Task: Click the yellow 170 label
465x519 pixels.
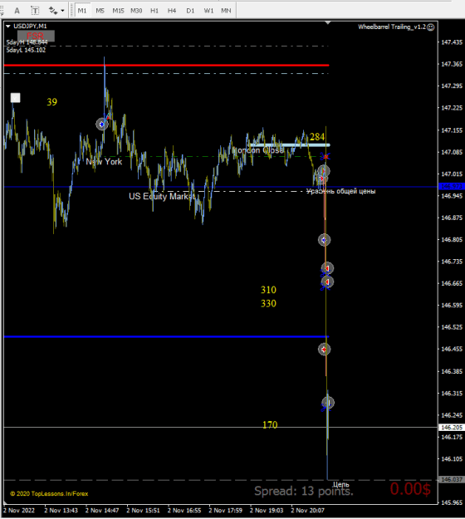Action: (270, 424)
